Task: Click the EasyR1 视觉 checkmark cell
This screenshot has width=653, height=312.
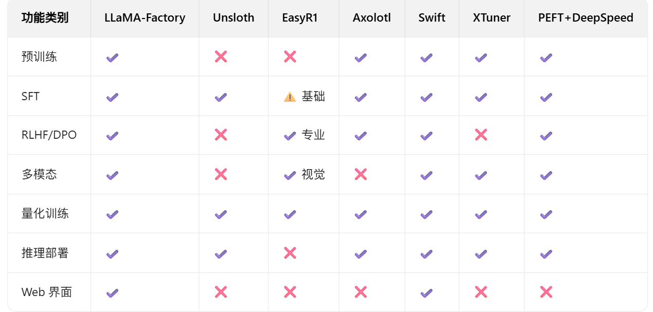Action: point(303,174)
